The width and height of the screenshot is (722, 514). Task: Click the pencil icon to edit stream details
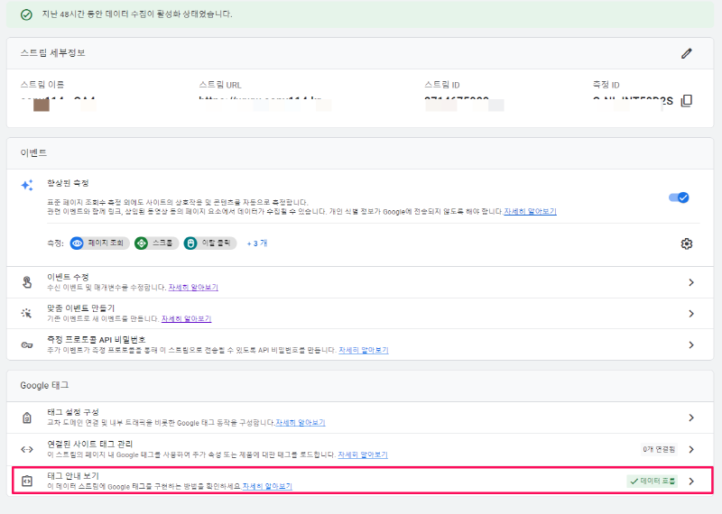click(687, 53)
